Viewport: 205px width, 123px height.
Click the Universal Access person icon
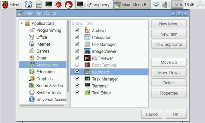[32, 99]
